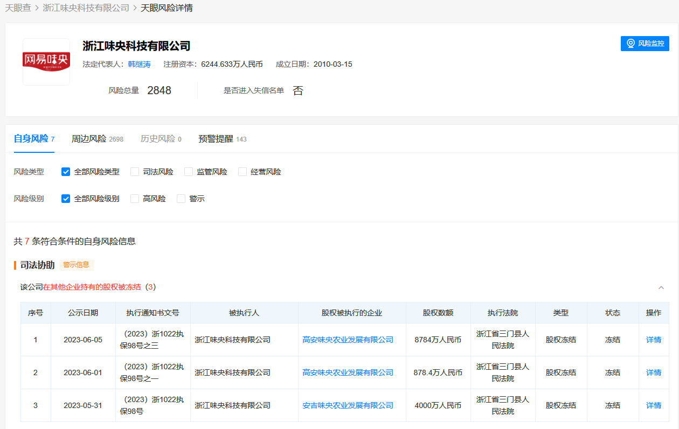Select the 4000万人民币 amount cell
Screen dimensions: 679x429
(438, 405)
